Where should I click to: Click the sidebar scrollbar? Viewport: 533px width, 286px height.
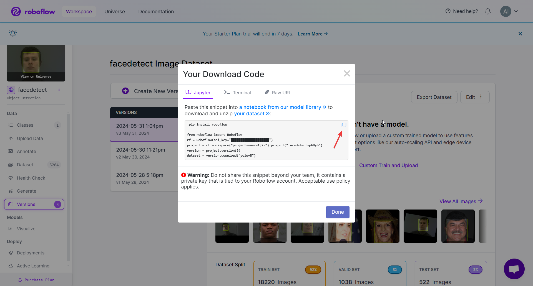[68, 187]
